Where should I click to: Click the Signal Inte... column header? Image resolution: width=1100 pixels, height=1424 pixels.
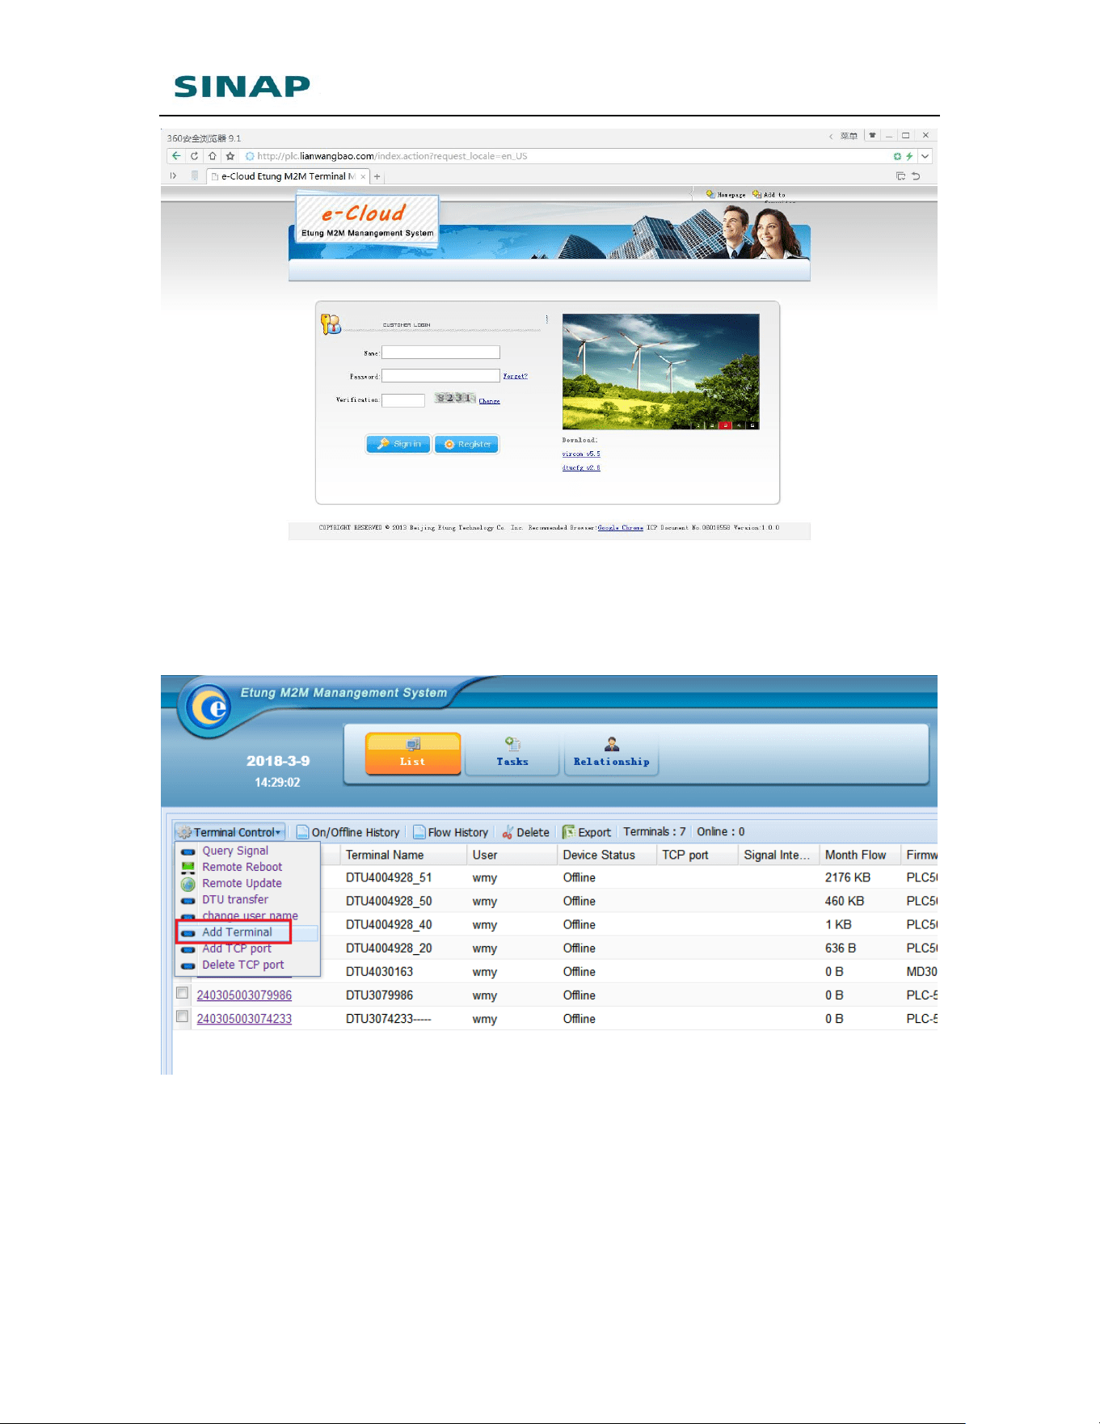777,855
